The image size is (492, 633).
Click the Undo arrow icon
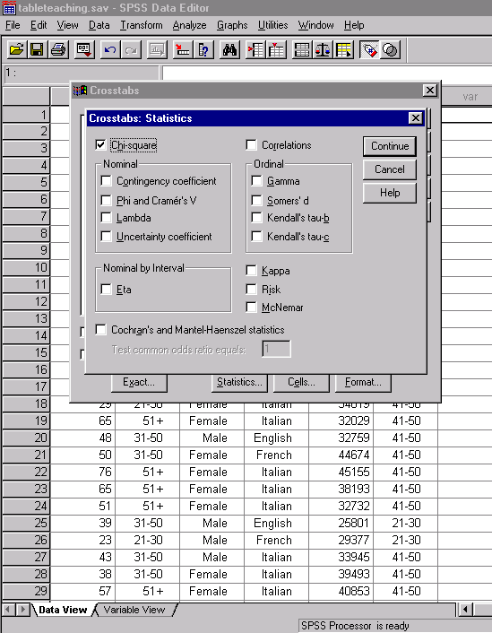[x=110, y=50]
